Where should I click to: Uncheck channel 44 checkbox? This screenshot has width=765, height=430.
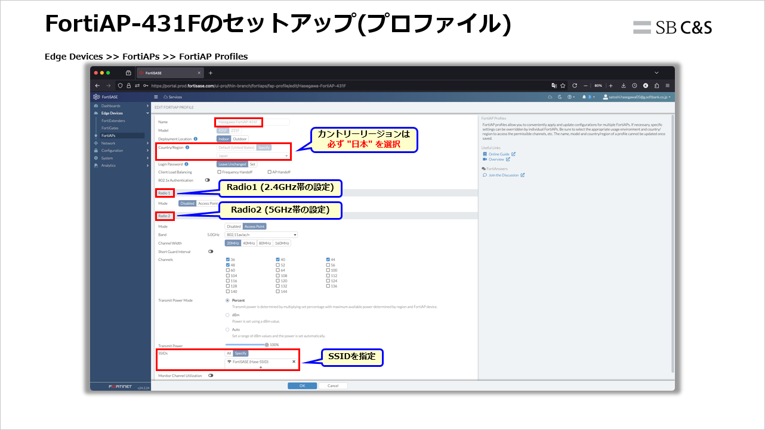pyautogui.click(x=328, y=260)
